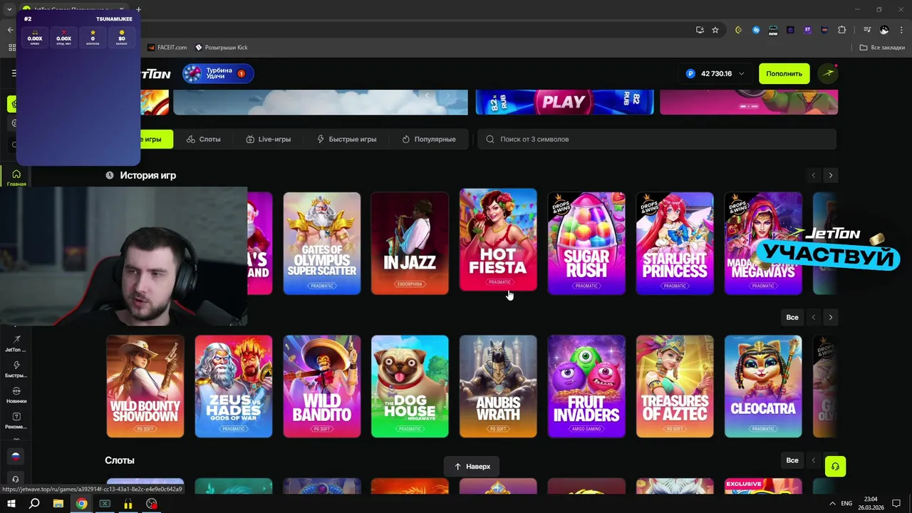The image size is (912, 513).
Task: Show next История игр games arrow
Action: coord(830,175)
